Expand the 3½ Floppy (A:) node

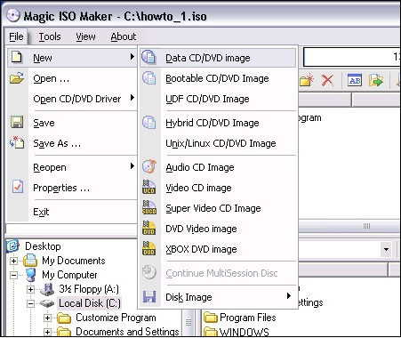tap(30, 289)
